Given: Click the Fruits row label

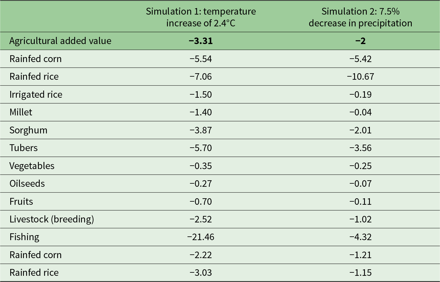Looking at the screenshot, I should 21,202.
